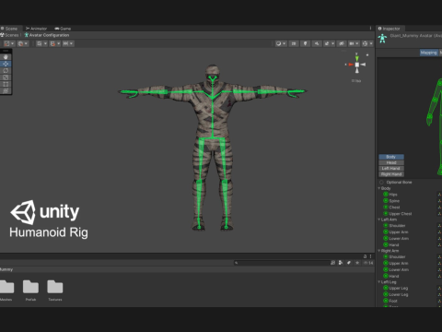The width and height of the screenshot is (442, 332).
Task: Toggle Iso projection label under gizmo
Action: pyautogui.click(x=356, y=81)
